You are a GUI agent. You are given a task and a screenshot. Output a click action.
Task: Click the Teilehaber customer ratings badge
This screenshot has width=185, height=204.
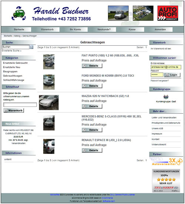point(166,181)
